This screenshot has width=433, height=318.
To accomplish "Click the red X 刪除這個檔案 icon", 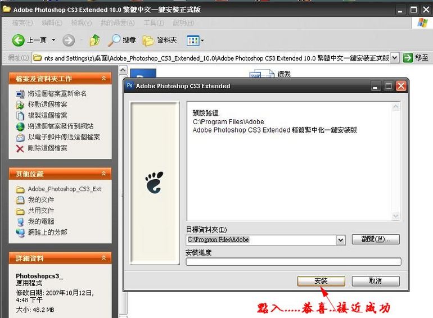I will tap(20, 149).
